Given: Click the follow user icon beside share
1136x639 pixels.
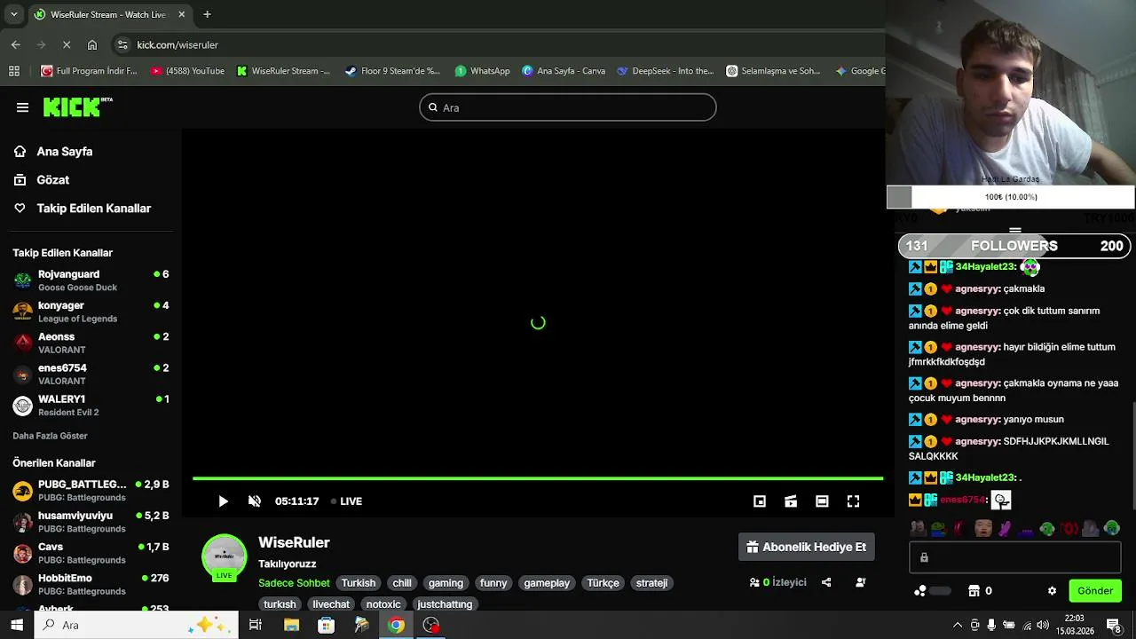Looking at the screenshot, I should (860, 582).
